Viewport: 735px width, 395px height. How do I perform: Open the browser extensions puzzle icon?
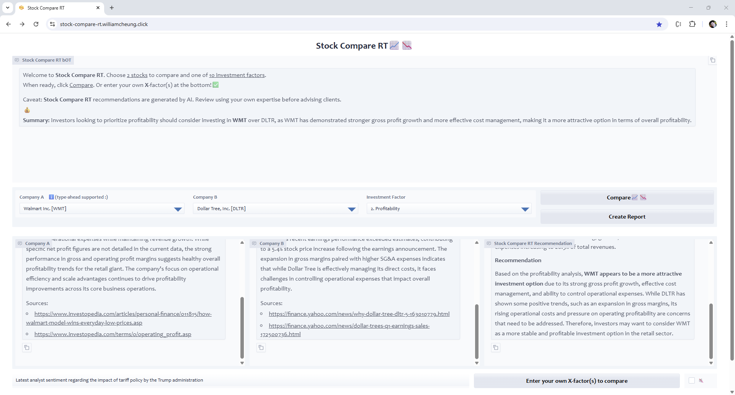[693, 24]
